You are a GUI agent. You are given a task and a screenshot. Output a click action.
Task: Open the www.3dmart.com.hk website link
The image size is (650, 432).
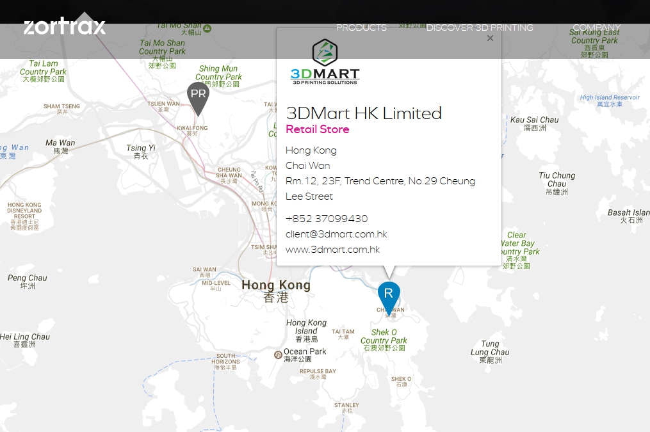pyautogui.click(x=332, y=250)
